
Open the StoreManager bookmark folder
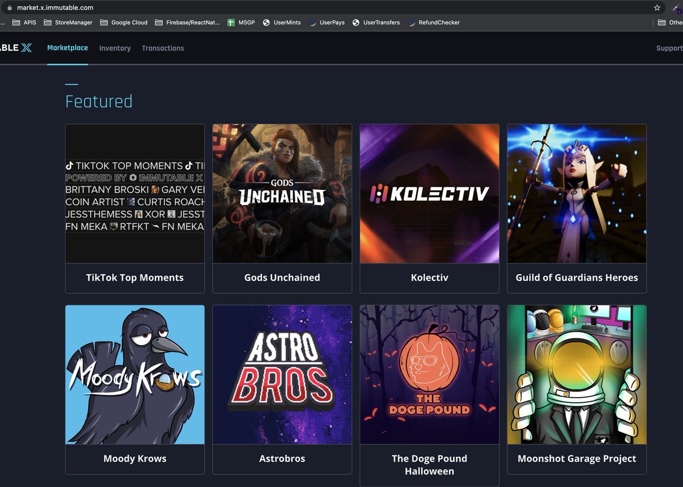click(68, 23)
